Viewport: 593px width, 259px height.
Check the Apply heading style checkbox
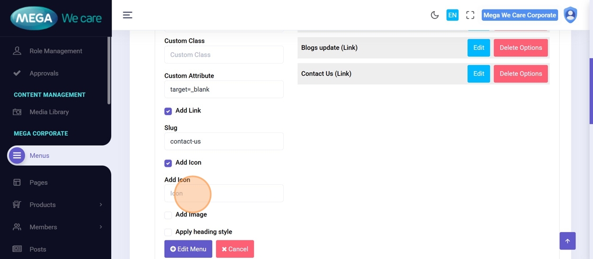(x=168, y=232)
